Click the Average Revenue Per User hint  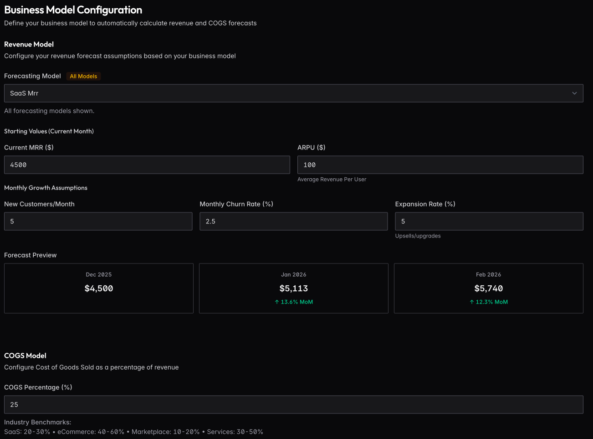[332, 180]
